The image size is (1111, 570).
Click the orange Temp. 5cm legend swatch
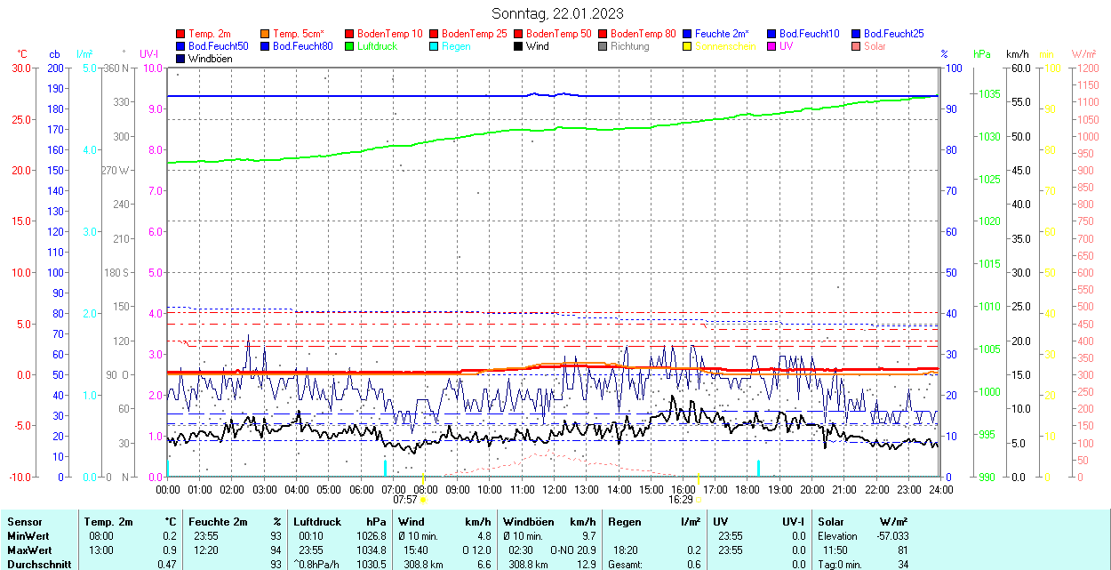click(x=266, y=34)
